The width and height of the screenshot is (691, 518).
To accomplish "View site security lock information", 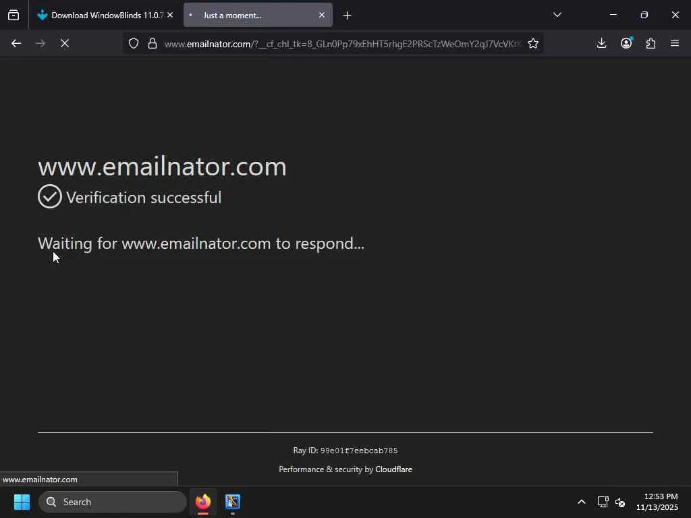I will 153,43.
